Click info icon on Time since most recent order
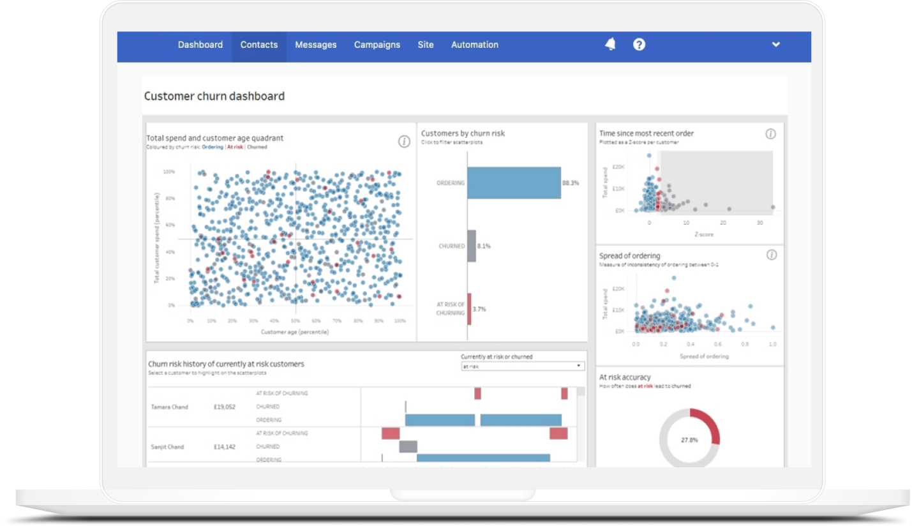This screenshot has width=912, height=526. [770, 134]
